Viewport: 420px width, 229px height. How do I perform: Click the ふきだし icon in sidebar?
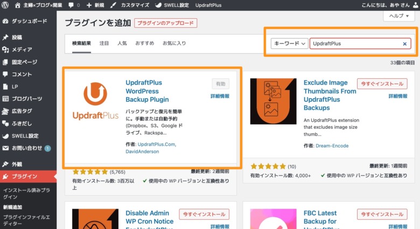(x=5, y=123)
